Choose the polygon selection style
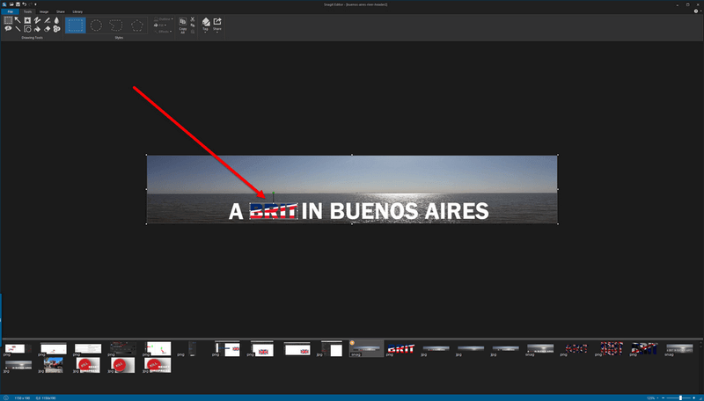Image resolution: width=704 pixels, height=401 pixels. [137, 26]
